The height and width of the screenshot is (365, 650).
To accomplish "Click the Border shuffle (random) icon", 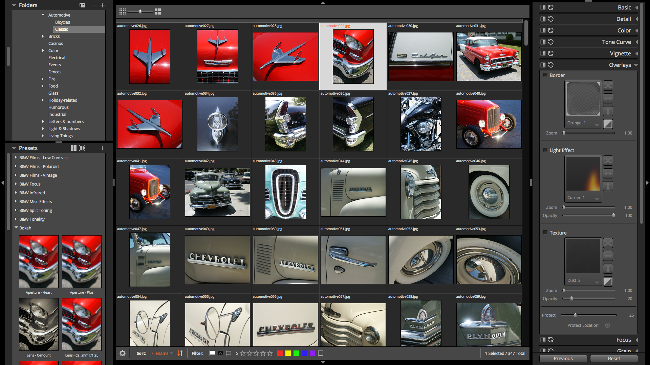I will click(608, 86).
